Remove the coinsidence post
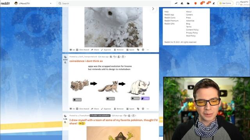Image resolution: width=250 pixels, height=140 pixels. [119, 109]
